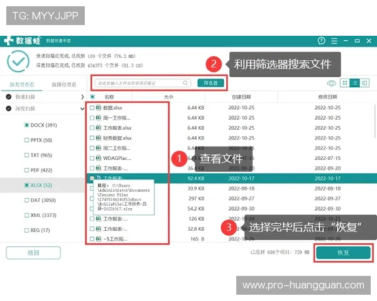The height and width of the screenshot is (301, 377).
Task: Select the 深度扫描 tree item
Action: pyautogui.click(x=25, y=108)
